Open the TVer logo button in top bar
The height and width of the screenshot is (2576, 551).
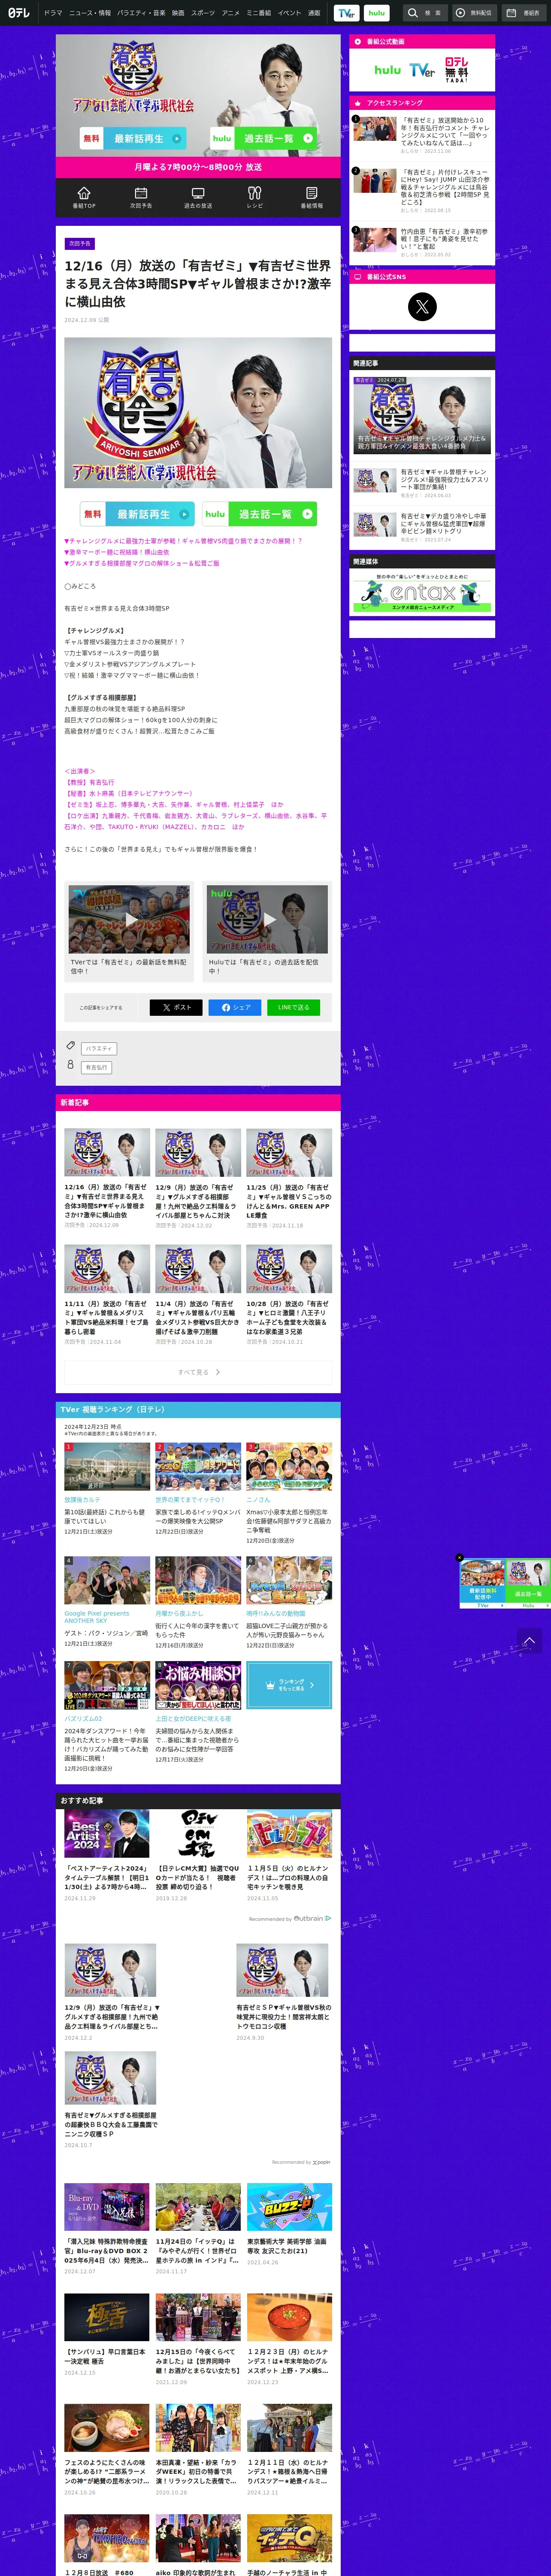pos(346,13)
